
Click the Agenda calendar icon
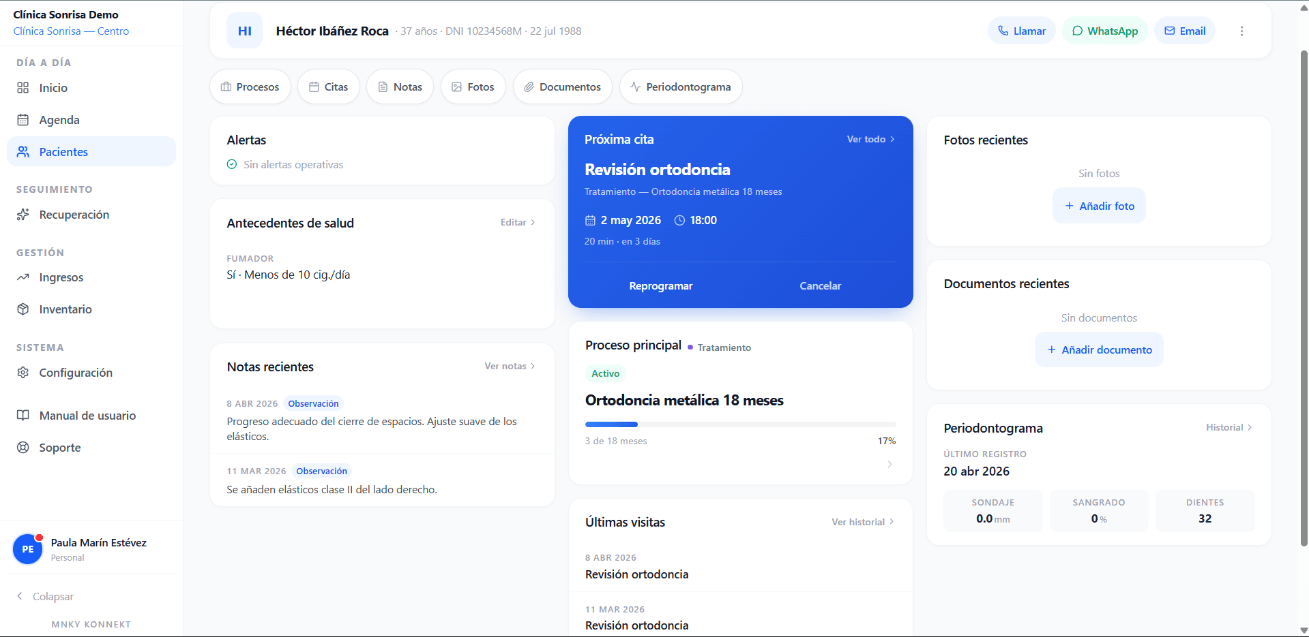[23, 120]
